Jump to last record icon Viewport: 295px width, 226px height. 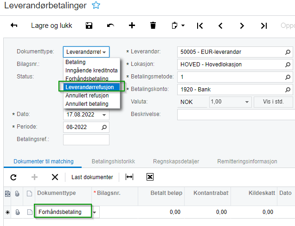pyautogui.click(x=264, y=26)
